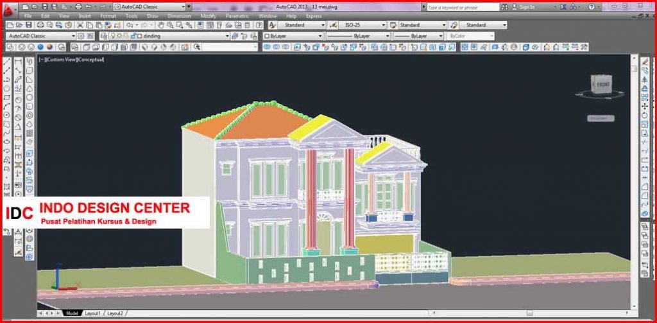Click Save in the standard toolbar
Screen dimensions: 657x323
point(28,25)
